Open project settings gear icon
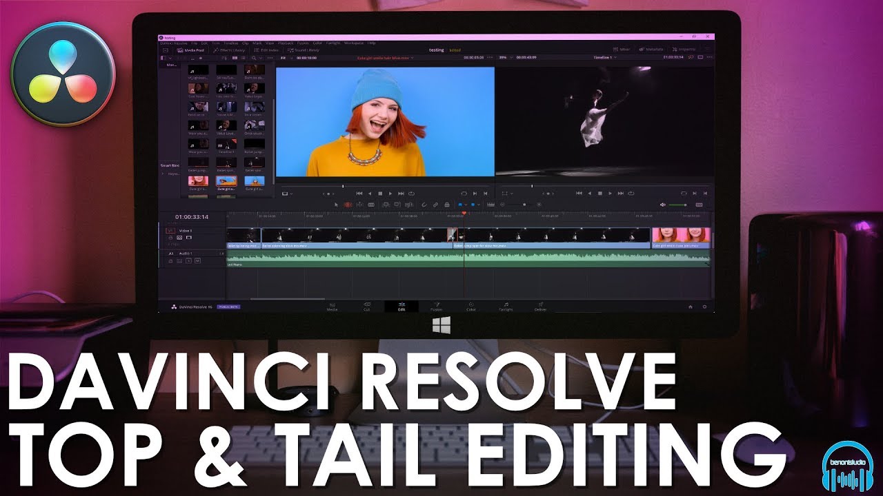The image size is (883, 496). (x=704, y=306)
